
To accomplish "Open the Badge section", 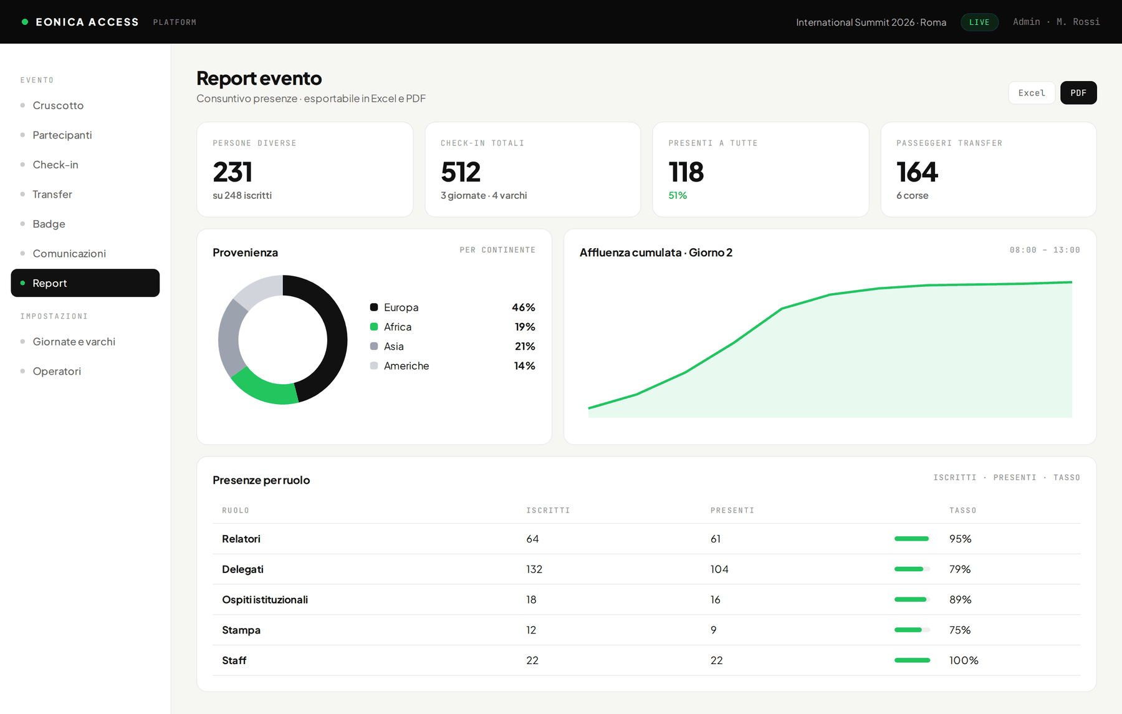I will pos(85,224).
